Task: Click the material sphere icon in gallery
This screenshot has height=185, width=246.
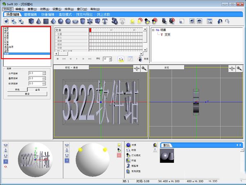Action: click(128, 145)
